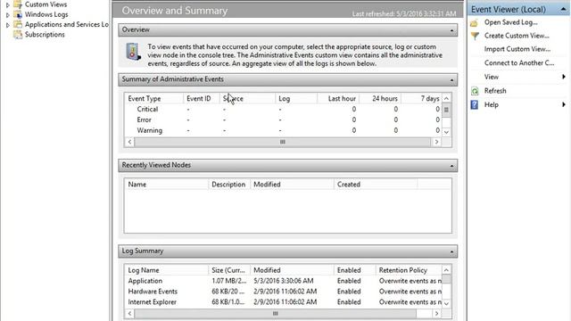The width and height of the screenshot is (571, 321).
Task: Click horizontal scrollbar thumb in Administrative Events
Action: click(x=283, y=142)
